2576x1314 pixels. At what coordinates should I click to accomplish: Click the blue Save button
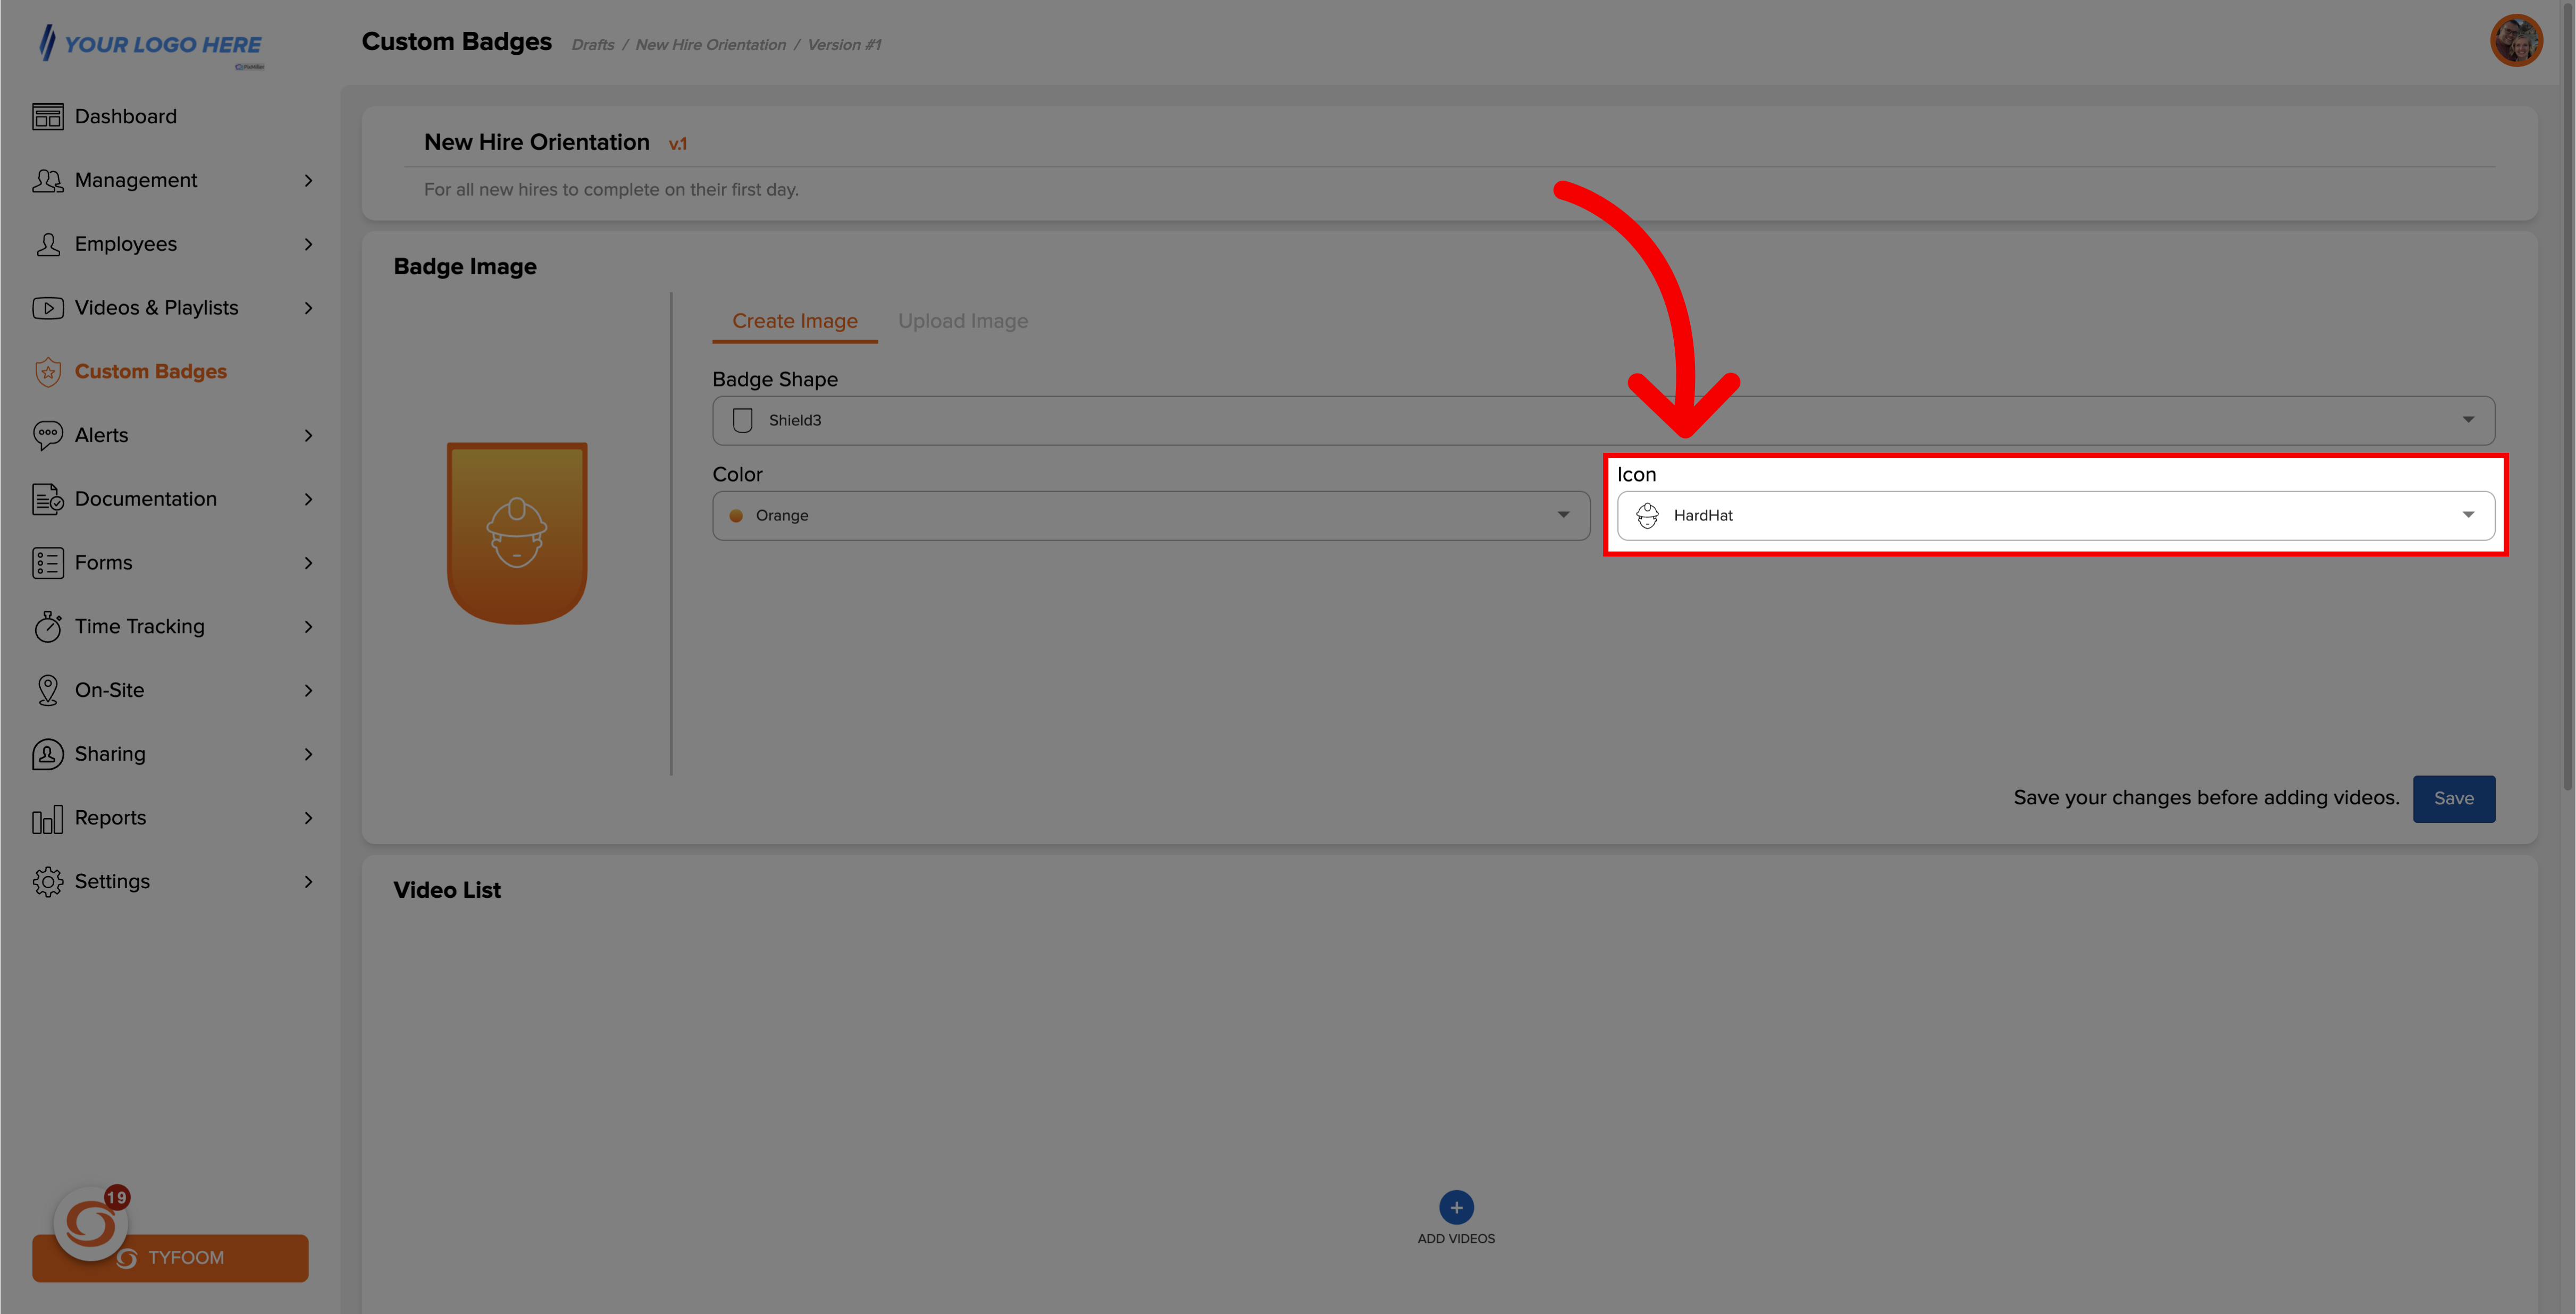click(x=2453, y=798)
